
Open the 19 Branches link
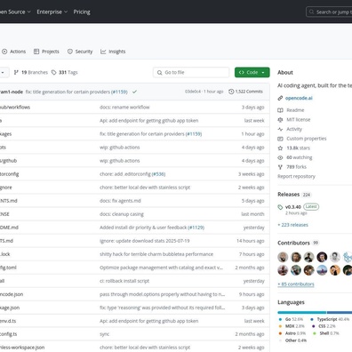tap(31, 72)
